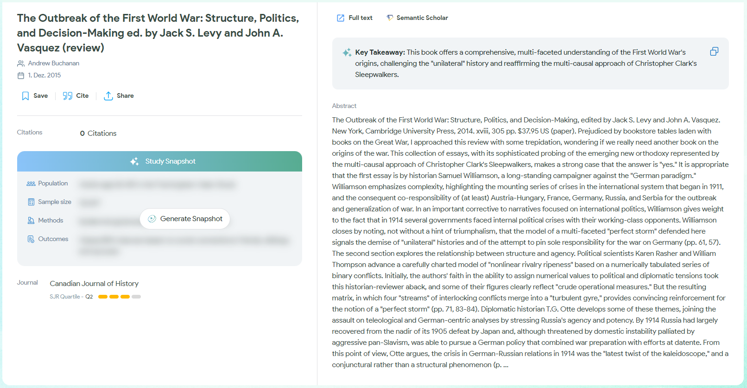Click the SJR Quartile Q2 rating bar
The image size is (747, 388).
[119, 297]
